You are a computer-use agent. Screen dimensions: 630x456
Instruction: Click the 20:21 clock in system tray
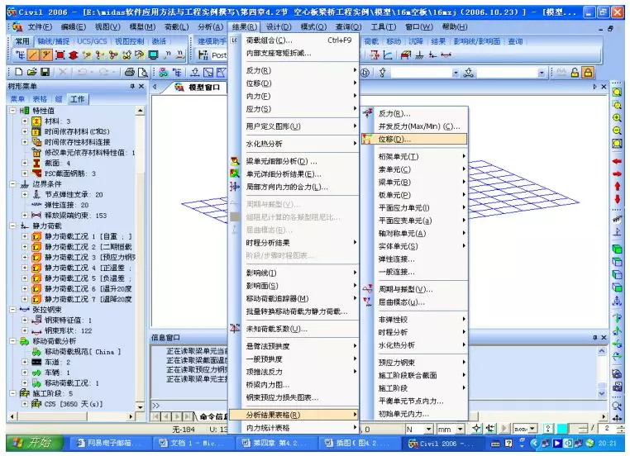[608, 443]
